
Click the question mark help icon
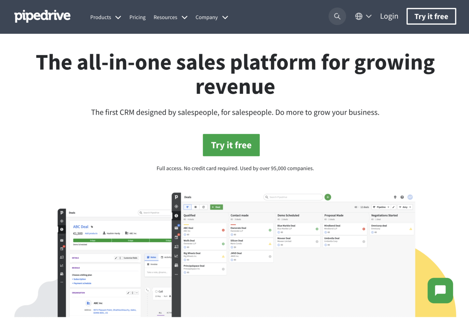pyautogui.click(x=402, y=197)
